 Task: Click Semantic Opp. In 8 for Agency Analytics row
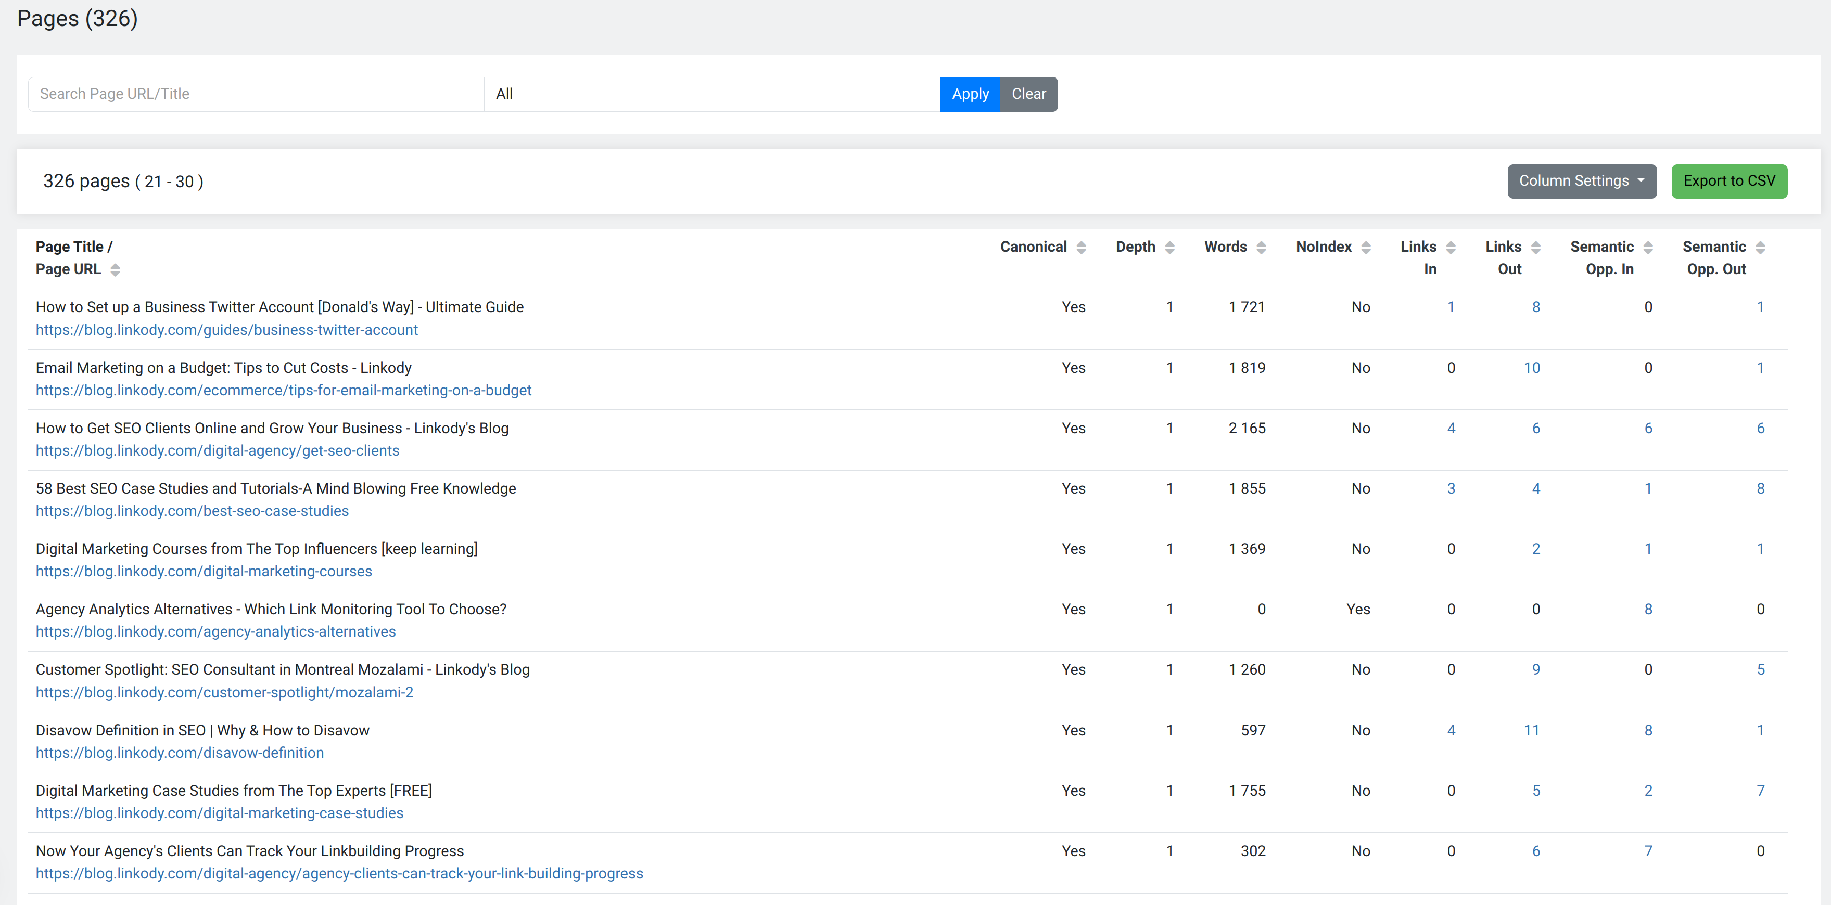pos(1648,610)
